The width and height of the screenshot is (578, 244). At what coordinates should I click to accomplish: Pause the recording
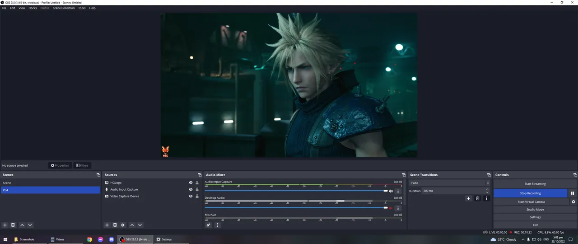coord(573,193)
